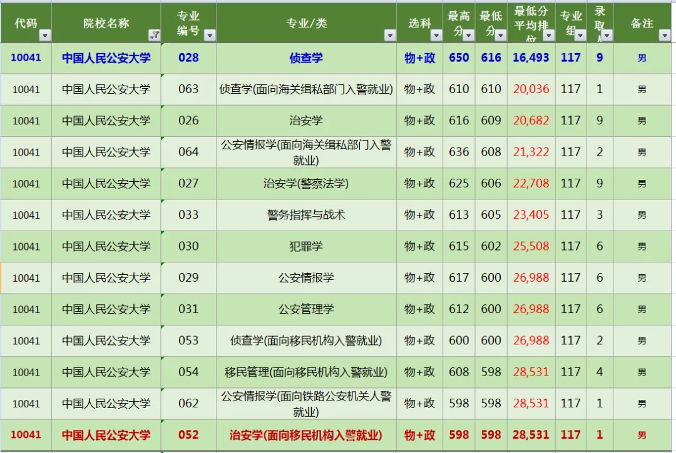This screenshot has width=676, height=453.
Task: Select major code cell 028
Action: pos(188,57)
